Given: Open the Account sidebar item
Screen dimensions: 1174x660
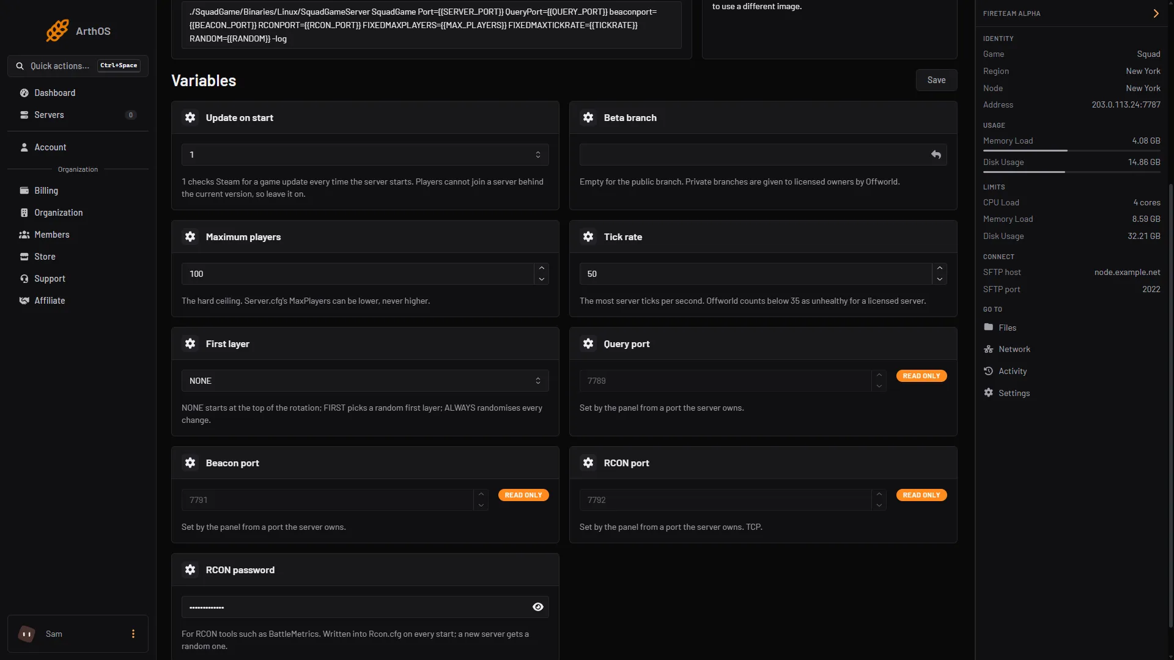Looking at the screenshot, I should pyautogui.click(x=78, y=147).
